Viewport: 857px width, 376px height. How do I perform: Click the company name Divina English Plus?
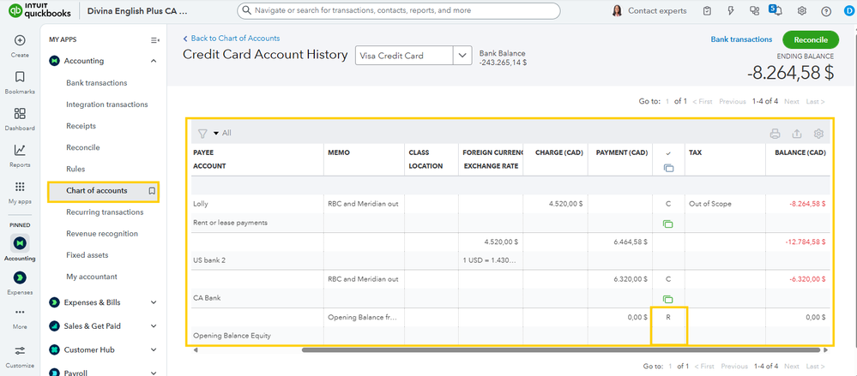click(138, 11)
